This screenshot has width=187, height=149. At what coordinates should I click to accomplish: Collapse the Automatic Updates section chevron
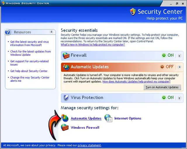pos(179,67)
